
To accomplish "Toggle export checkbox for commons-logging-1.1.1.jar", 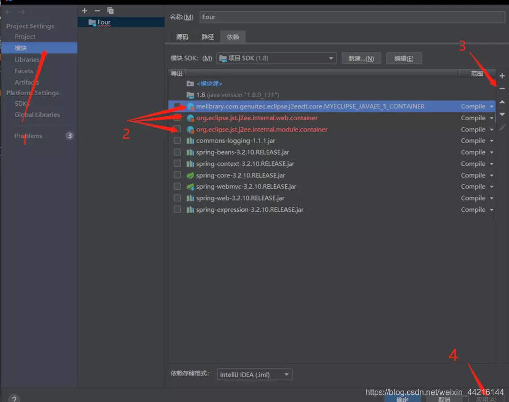I will [177, 140].
